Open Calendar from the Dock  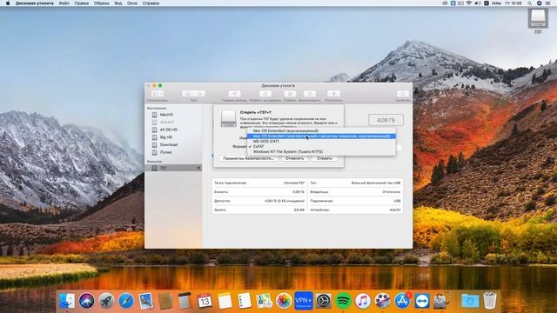click(x=205, y=301)
